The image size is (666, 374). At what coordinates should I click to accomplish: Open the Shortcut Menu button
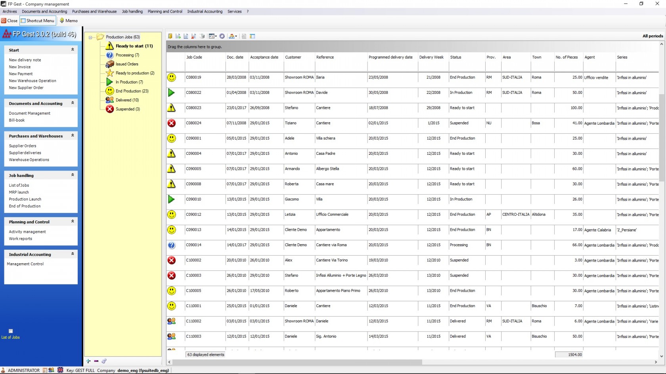37,20
